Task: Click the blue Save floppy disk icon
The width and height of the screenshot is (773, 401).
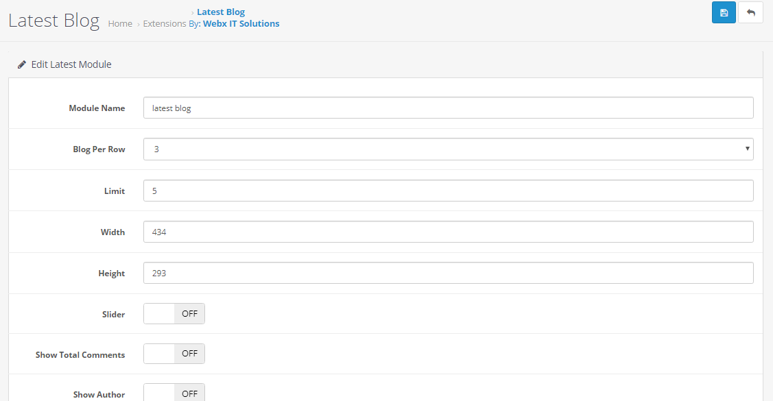Action: [x=724, y=12]
